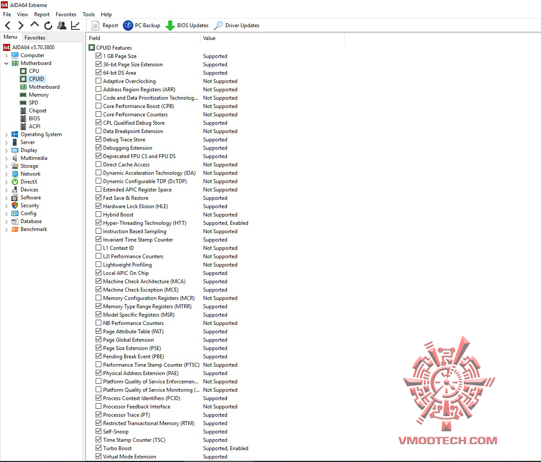The height and width of the screenshot is (462, 541).
Task: Open the Report menu
Action: tap(42, 14)
